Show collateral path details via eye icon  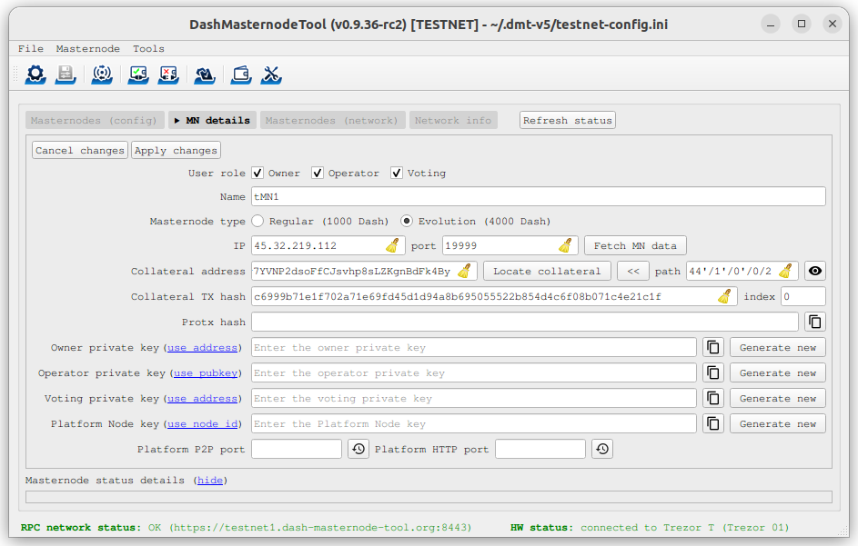(x=815, y=271)
